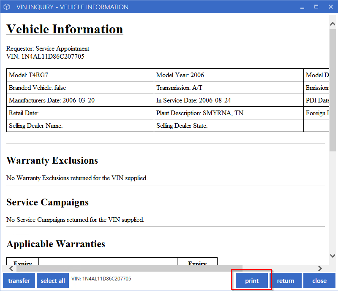This screenshot has width=338, height=291.
Task: Click the vertical scrollbar up arrow
Action: point(333,24)
